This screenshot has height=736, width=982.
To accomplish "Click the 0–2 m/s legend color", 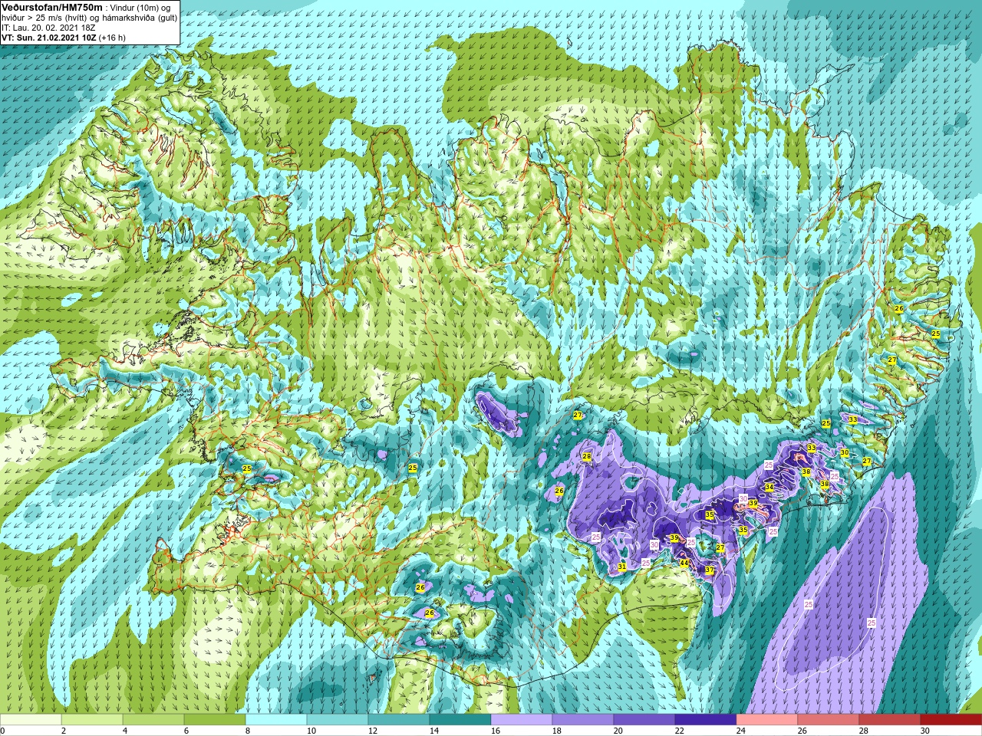I will click(x=31, y=720).
